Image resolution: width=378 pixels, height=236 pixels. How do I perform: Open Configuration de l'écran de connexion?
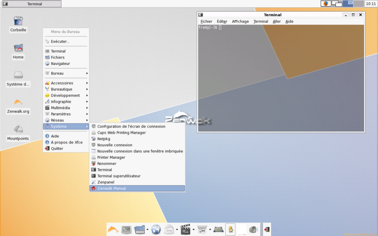[137, 126]
